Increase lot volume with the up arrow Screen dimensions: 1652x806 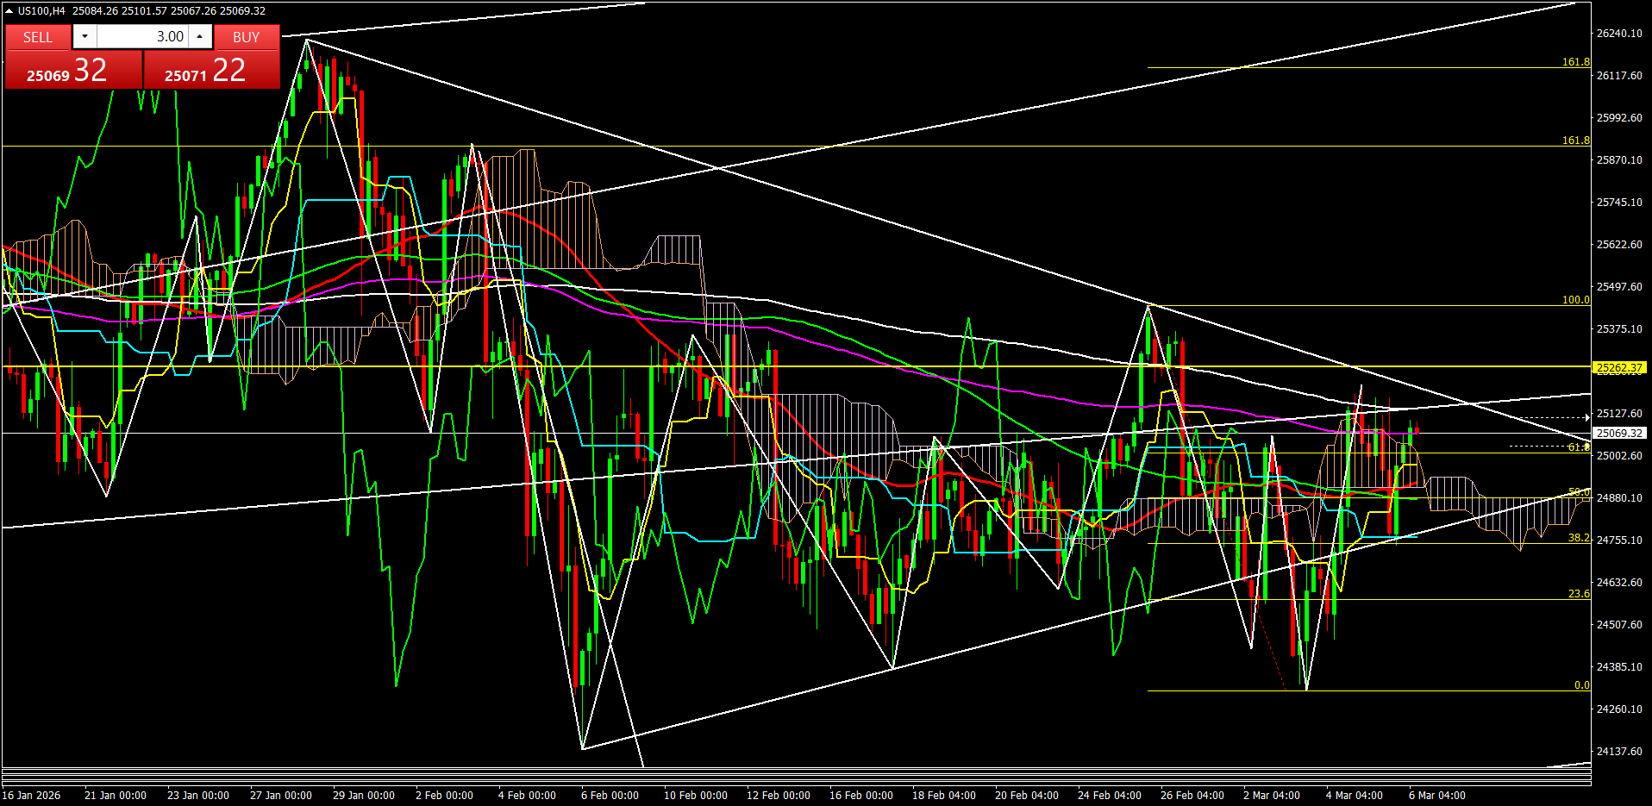click(200, 36)
